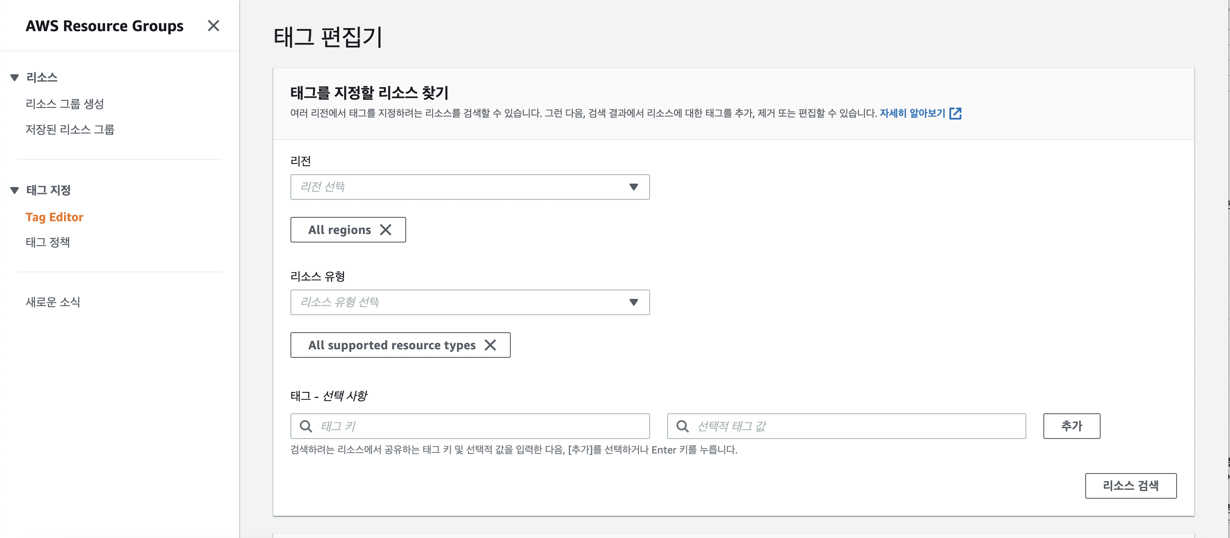The width and height of the screenshot is (1230, 538).
Task: Focus the 선택적 태그 값 input field
Action: [x=846, y=426]
